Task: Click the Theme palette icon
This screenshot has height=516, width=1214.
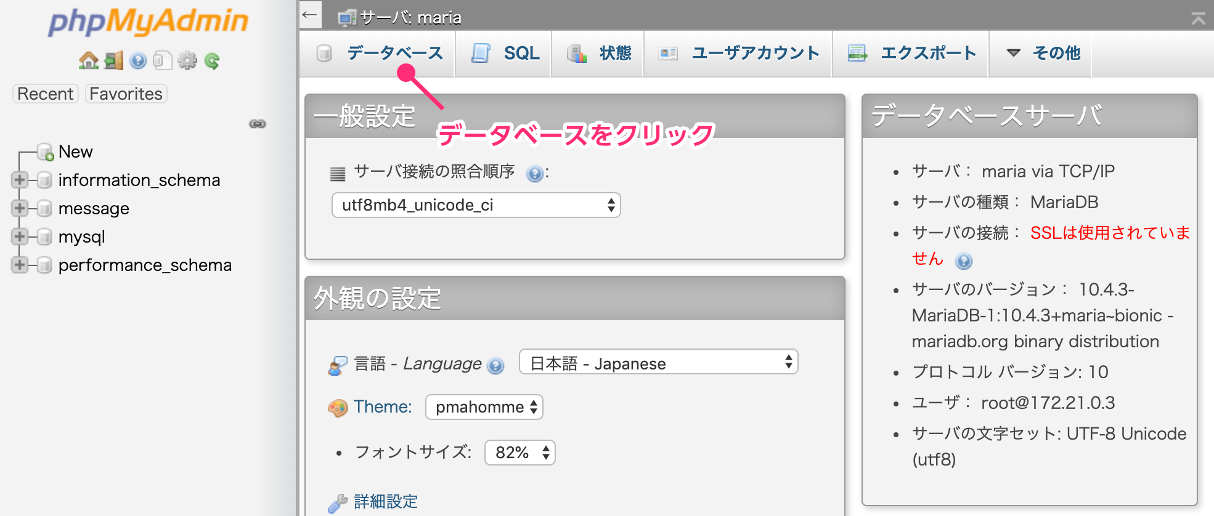Action: (338, 408)
